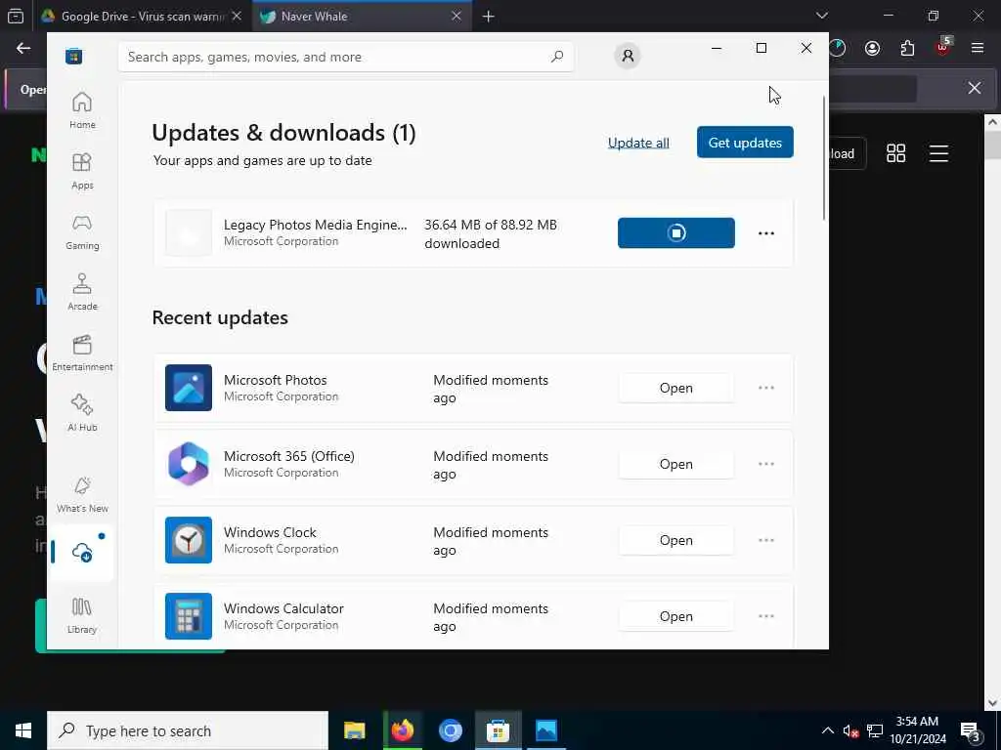Open the Store account profile icon
Screen dimensions: 1001x750
pyautogui.click(x=628, y=56)
